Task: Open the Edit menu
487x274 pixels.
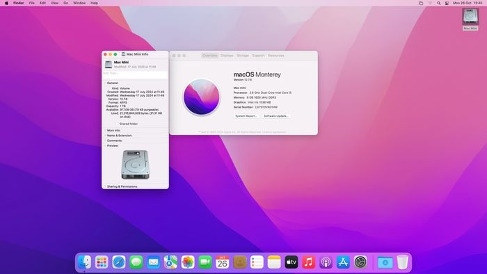Action: pyautogui.click(x=42, y=3)
